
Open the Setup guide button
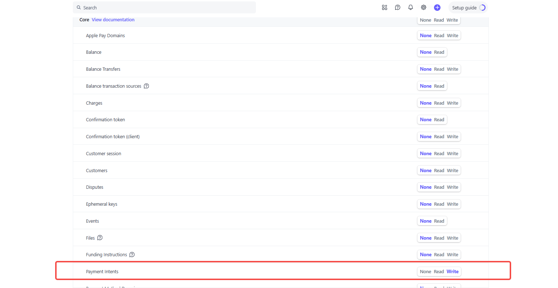click(x=468, y=8)
